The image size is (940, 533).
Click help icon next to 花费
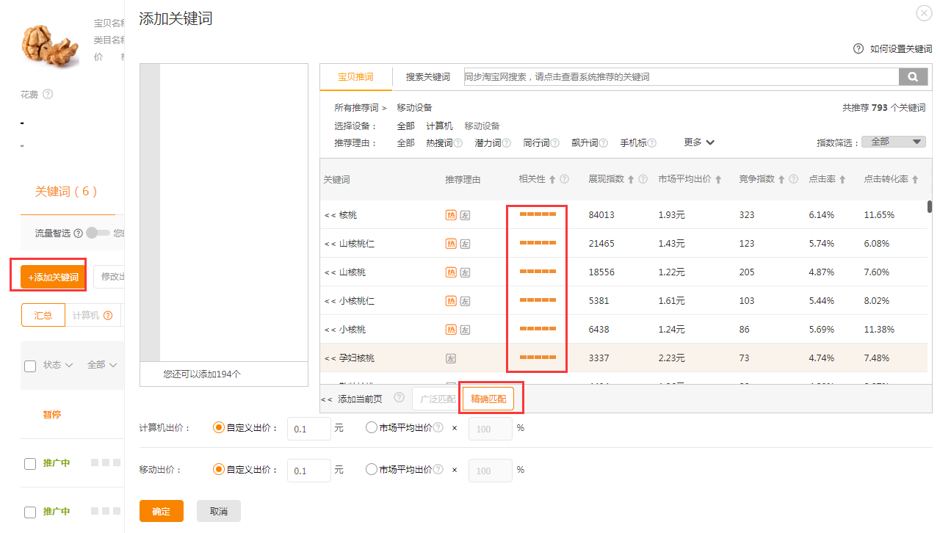(x=48, y=94)
